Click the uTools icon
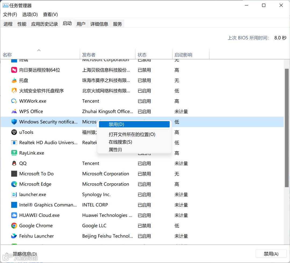 (x=14, y=132)
